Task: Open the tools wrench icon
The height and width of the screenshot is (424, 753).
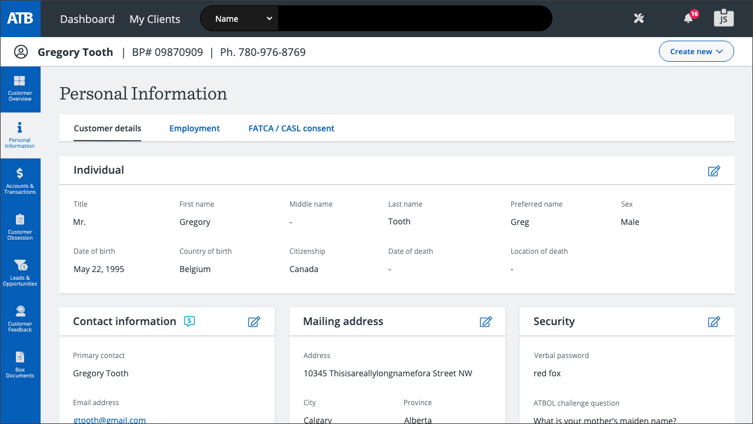Action: point(639,18)
